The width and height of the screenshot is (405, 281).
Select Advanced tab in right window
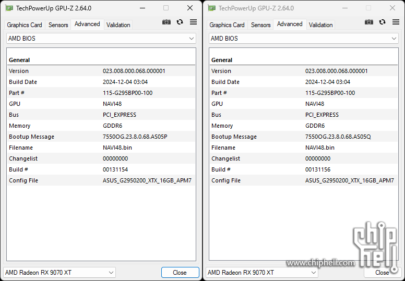click(x=290, y=25)
